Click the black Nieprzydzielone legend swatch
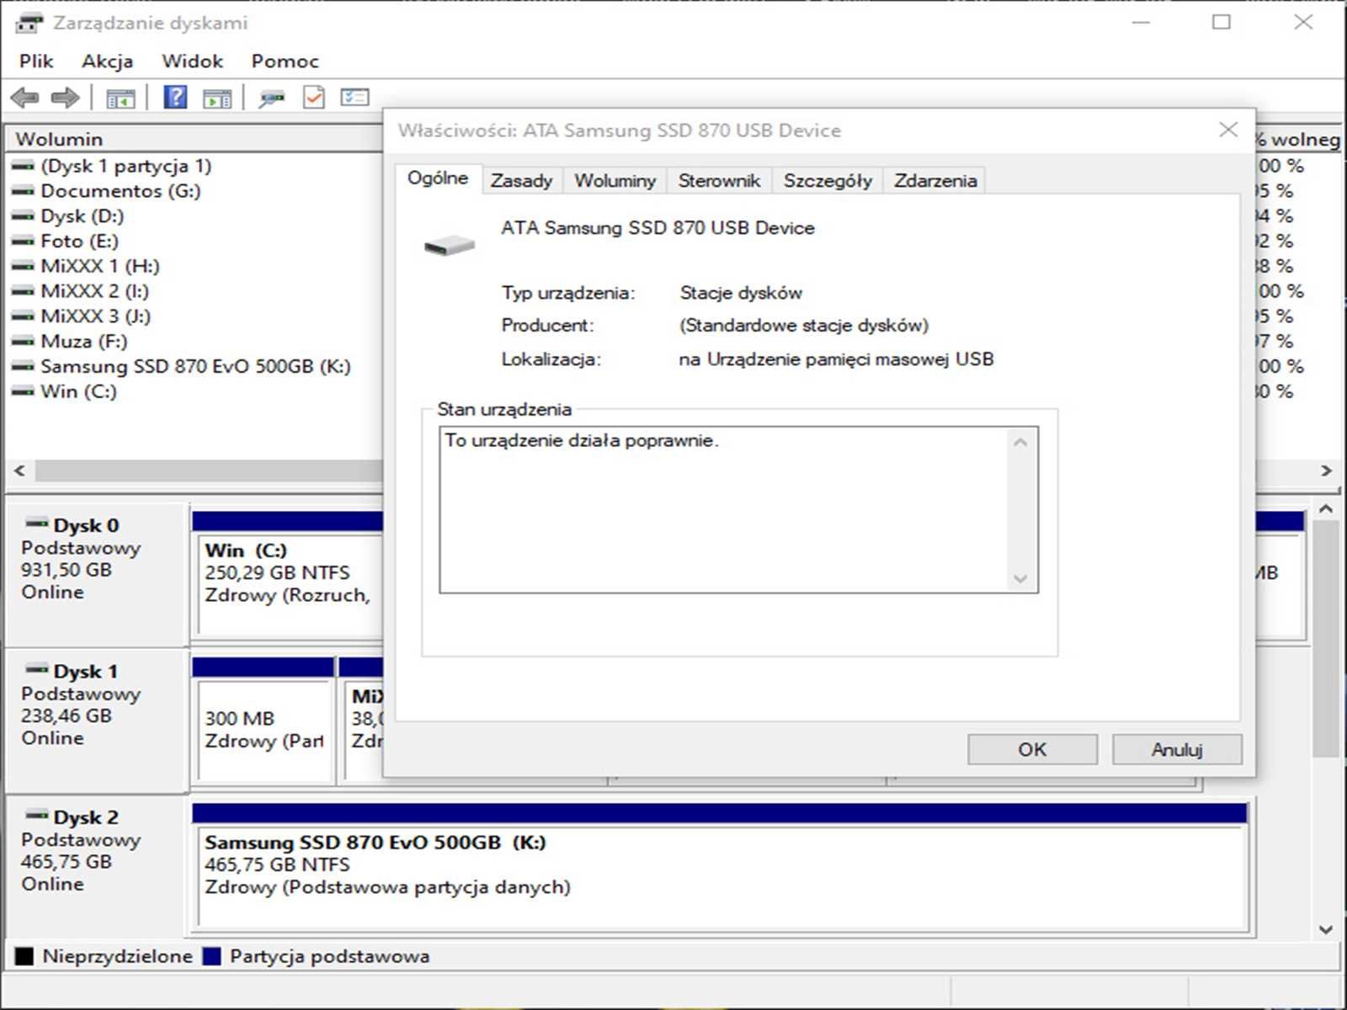 coord(24,956)
